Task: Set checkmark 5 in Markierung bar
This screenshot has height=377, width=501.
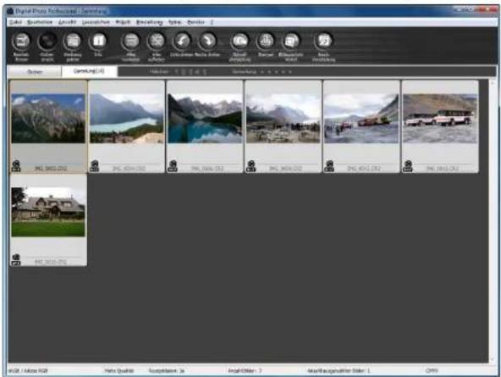Action: pos(205,72)
